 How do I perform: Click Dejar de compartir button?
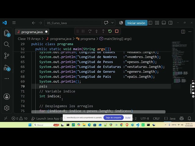click(113, 118)
